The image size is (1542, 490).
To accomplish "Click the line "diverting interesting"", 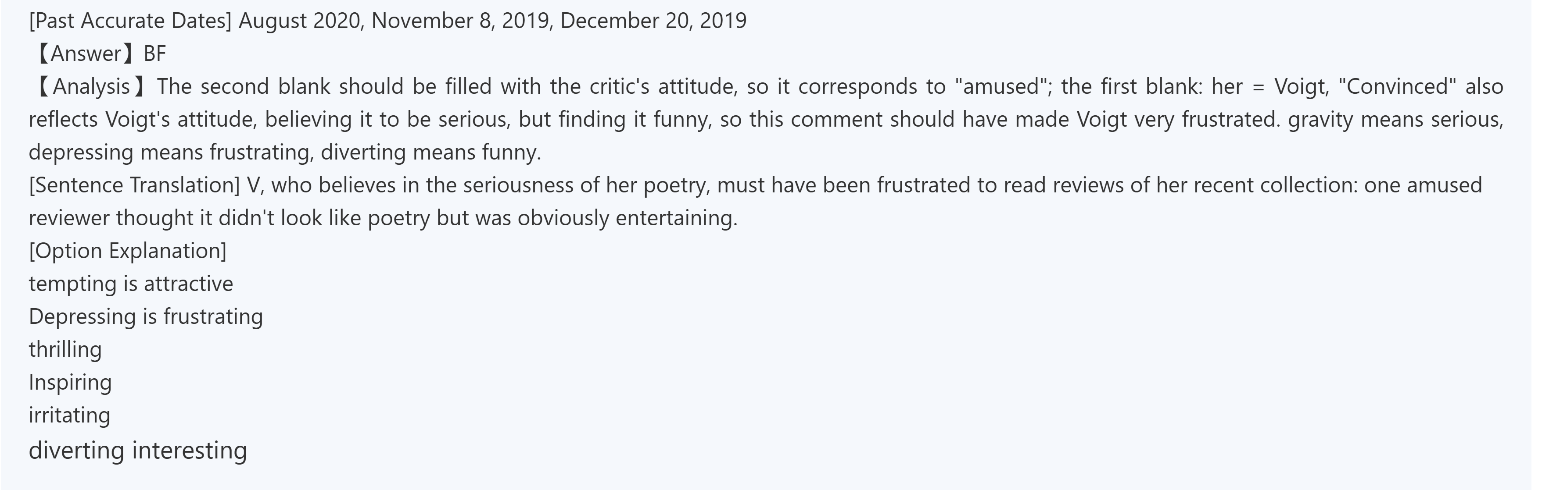I will [x=138, y=450].
